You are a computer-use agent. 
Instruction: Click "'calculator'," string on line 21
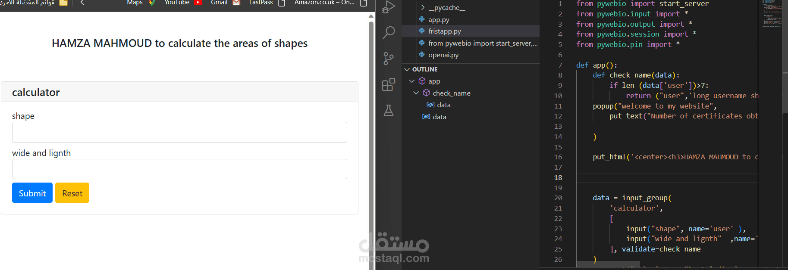(636, 208)
